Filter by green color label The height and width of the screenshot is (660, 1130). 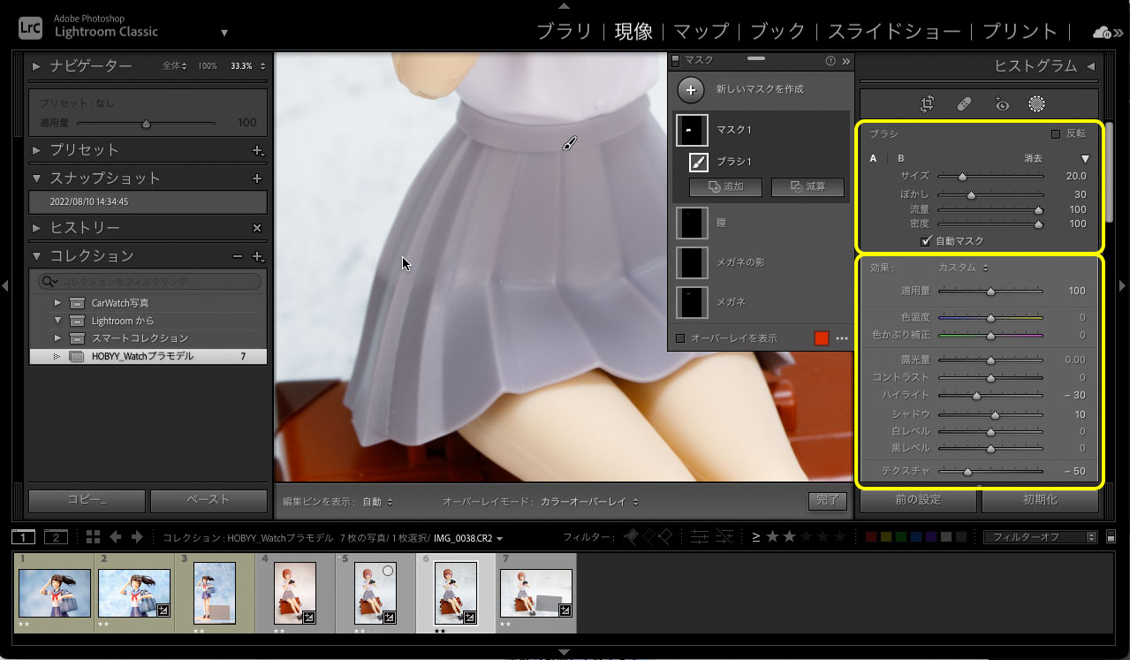coord(901,536)
